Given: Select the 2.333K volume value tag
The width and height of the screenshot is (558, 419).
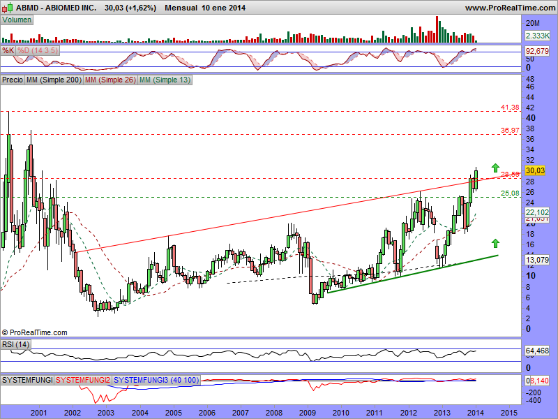Looking at the screenshot, I should 537,36.
